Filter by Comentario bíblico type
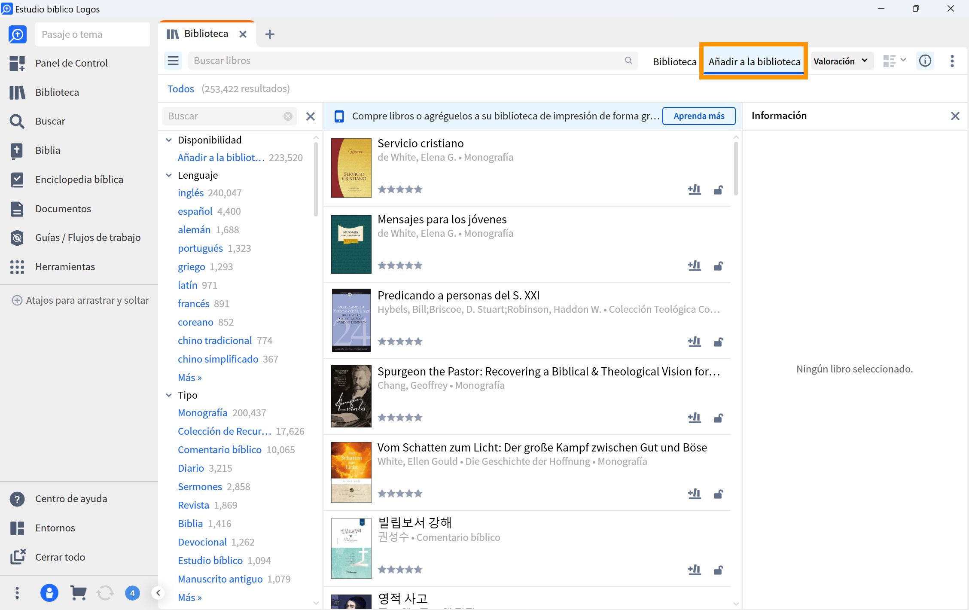This screenshot has height=610, width=969. [219, 450]
